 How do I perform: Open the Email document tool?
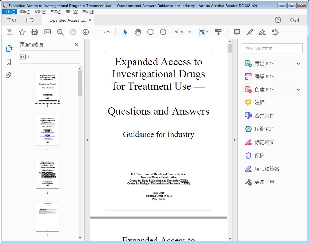click(47, 32)
